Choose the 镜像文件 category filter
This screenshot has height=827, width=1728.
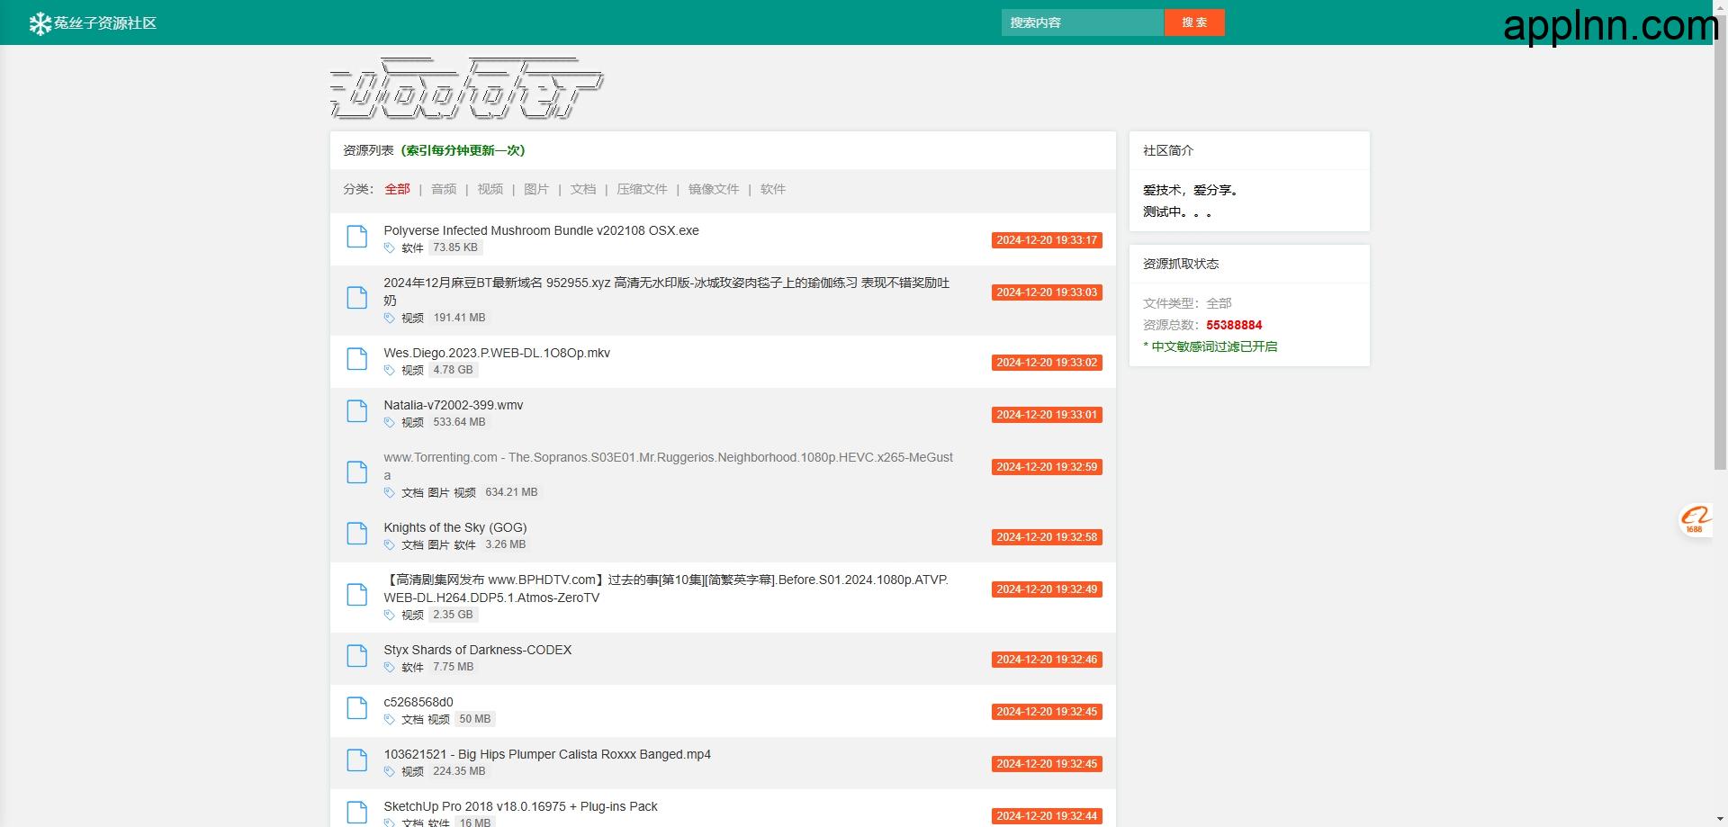click(x=714, y=189)
